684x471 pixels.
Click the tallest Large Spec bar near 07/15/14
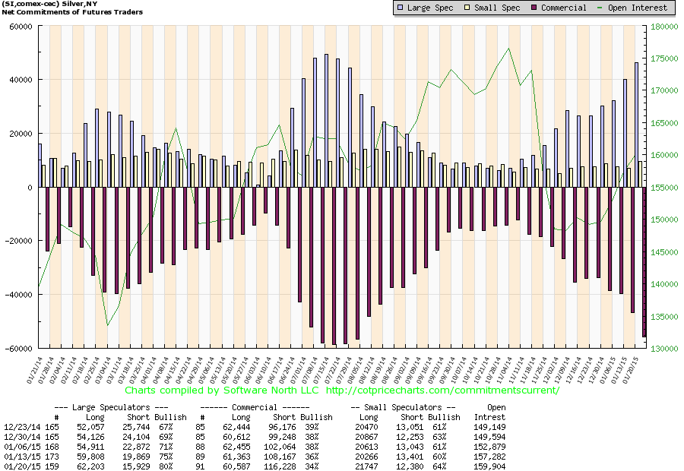click(326, 121)
